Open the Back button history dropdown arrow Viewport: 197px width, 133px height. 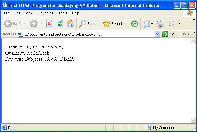(x=25, y=23)
